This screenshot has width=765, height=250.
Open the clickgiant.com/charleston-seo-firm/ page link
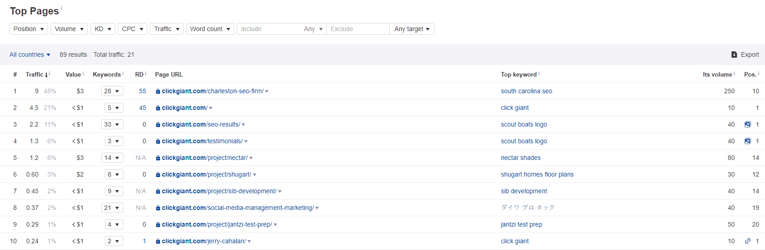pos(212,91)
